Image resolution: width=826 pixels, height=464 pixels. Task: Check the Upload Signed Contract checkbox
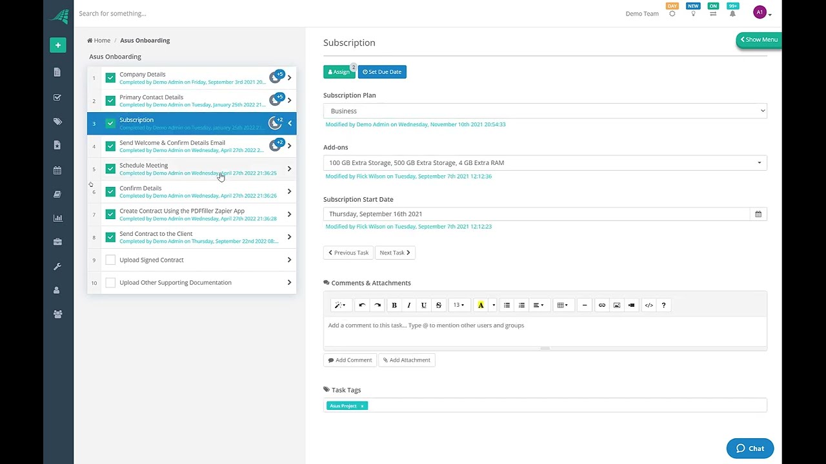pyautogui.click(x=110, y=260)
